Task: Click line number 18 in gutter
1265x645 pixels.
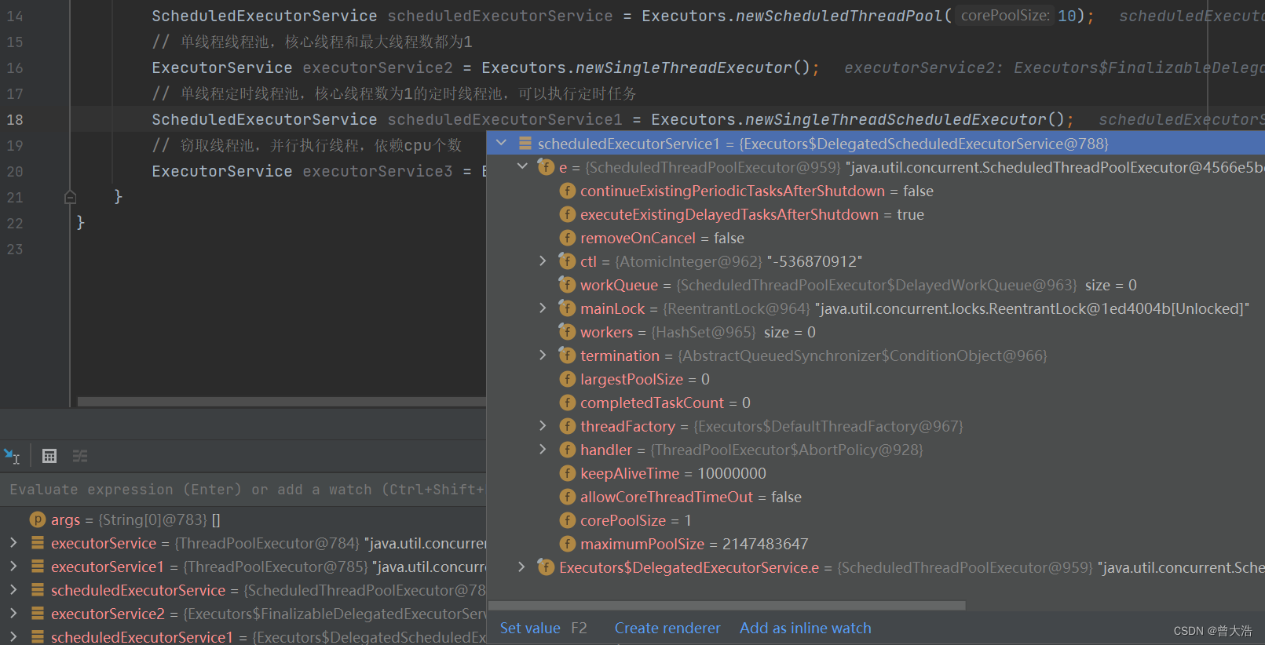Action: click(15, 119)
